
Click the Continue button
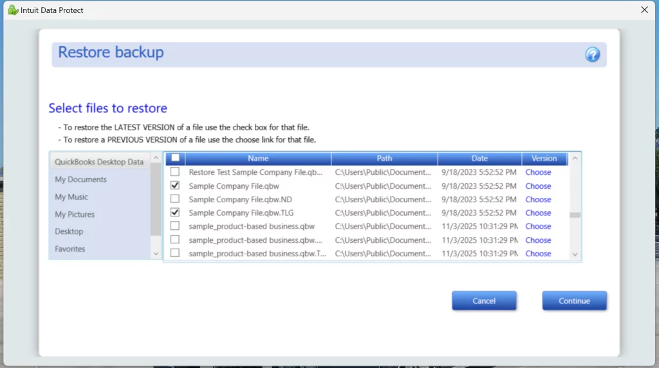point(574,301)
